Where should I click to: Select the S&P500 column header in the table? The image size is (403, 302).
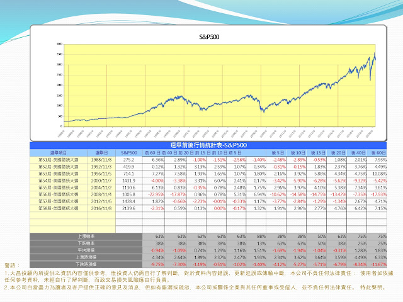pos(129,153)
